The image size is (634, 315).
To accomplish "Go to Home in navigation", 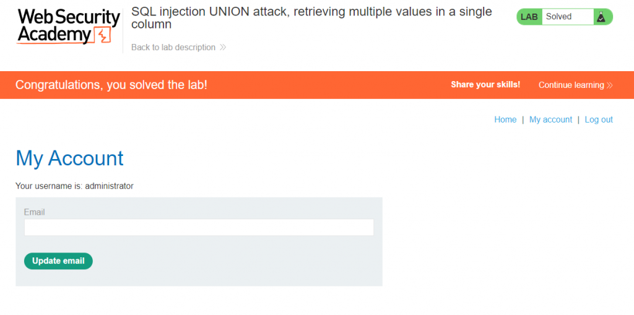I will tap(505, 120).
